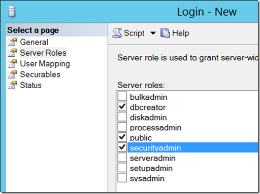This screenshot has height=194, width=260.
Task: Open the Status page
Action: pyautogui.click(x=30, y=85)
